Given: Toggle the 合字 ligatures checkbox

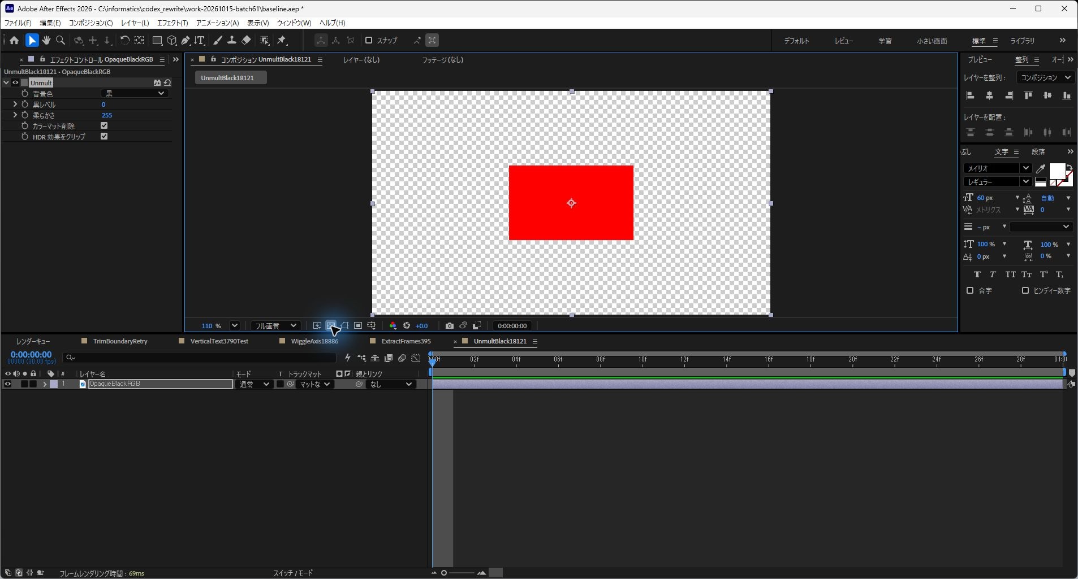Looking at the screenshot, I should tap(970, 290).
